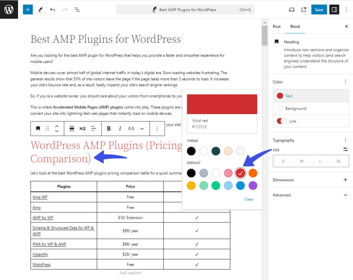Open block alignment options in toolbar
Screen dimensions: 353x280
[x=72, y=128]
